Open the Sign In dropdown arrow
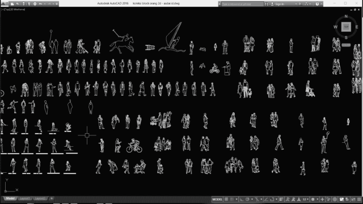Screen dimensions: 363x204 [296, 4]
